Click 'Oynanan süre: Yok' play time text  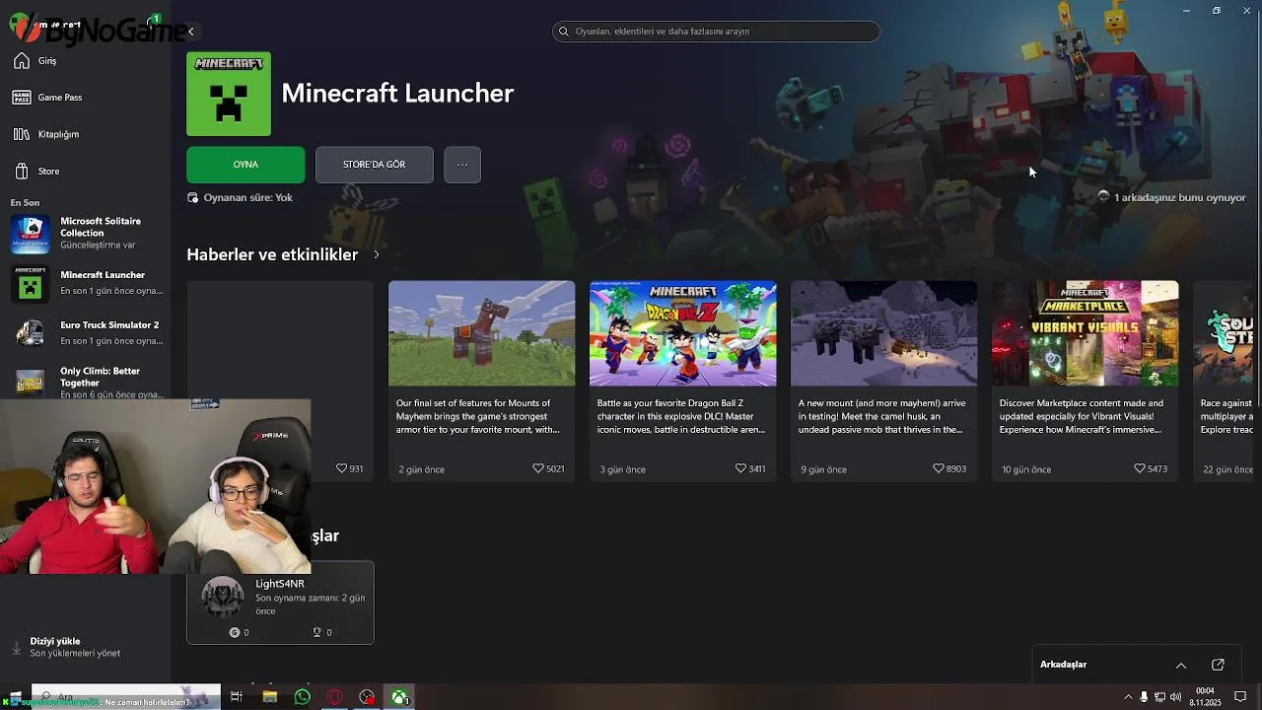(x=247, y=197)
